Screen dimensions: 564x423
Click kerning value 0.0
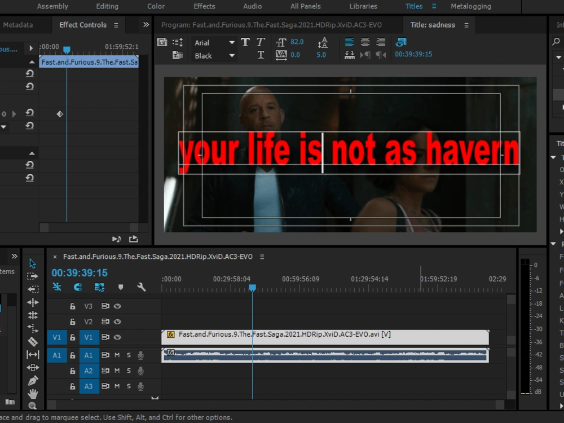coord(296,55)
